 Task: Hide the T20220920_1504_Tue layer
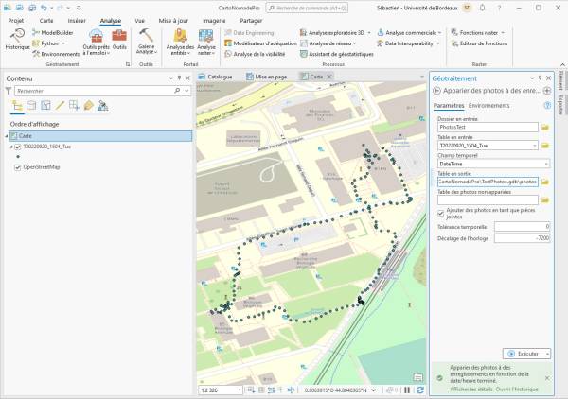18,147
